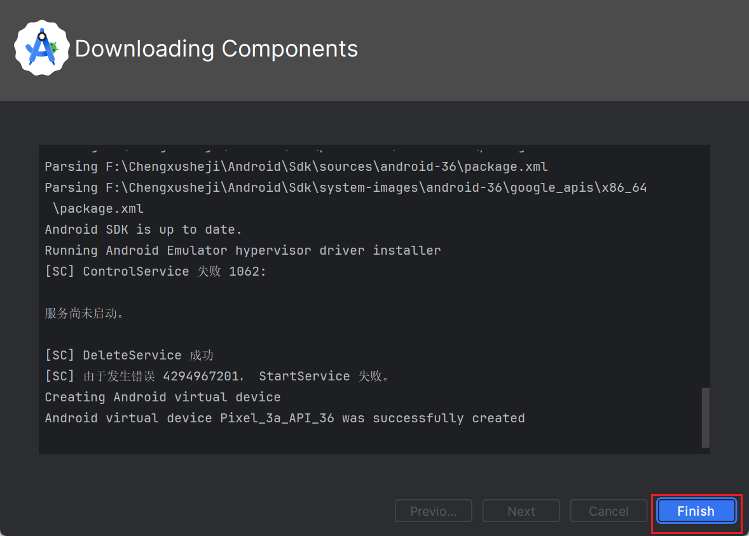749x536 pixels.
Task: Click the Finish button
Action: [x=696, y=511]
